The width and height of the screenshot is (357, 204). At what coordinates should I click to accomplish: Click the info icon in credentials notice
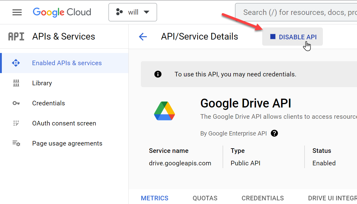158,74
